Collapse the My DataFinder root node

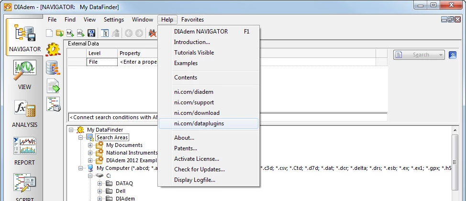click(71, 130)
